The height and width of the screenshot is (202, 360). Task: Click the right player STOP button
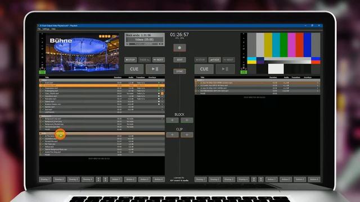coord(201,60)
